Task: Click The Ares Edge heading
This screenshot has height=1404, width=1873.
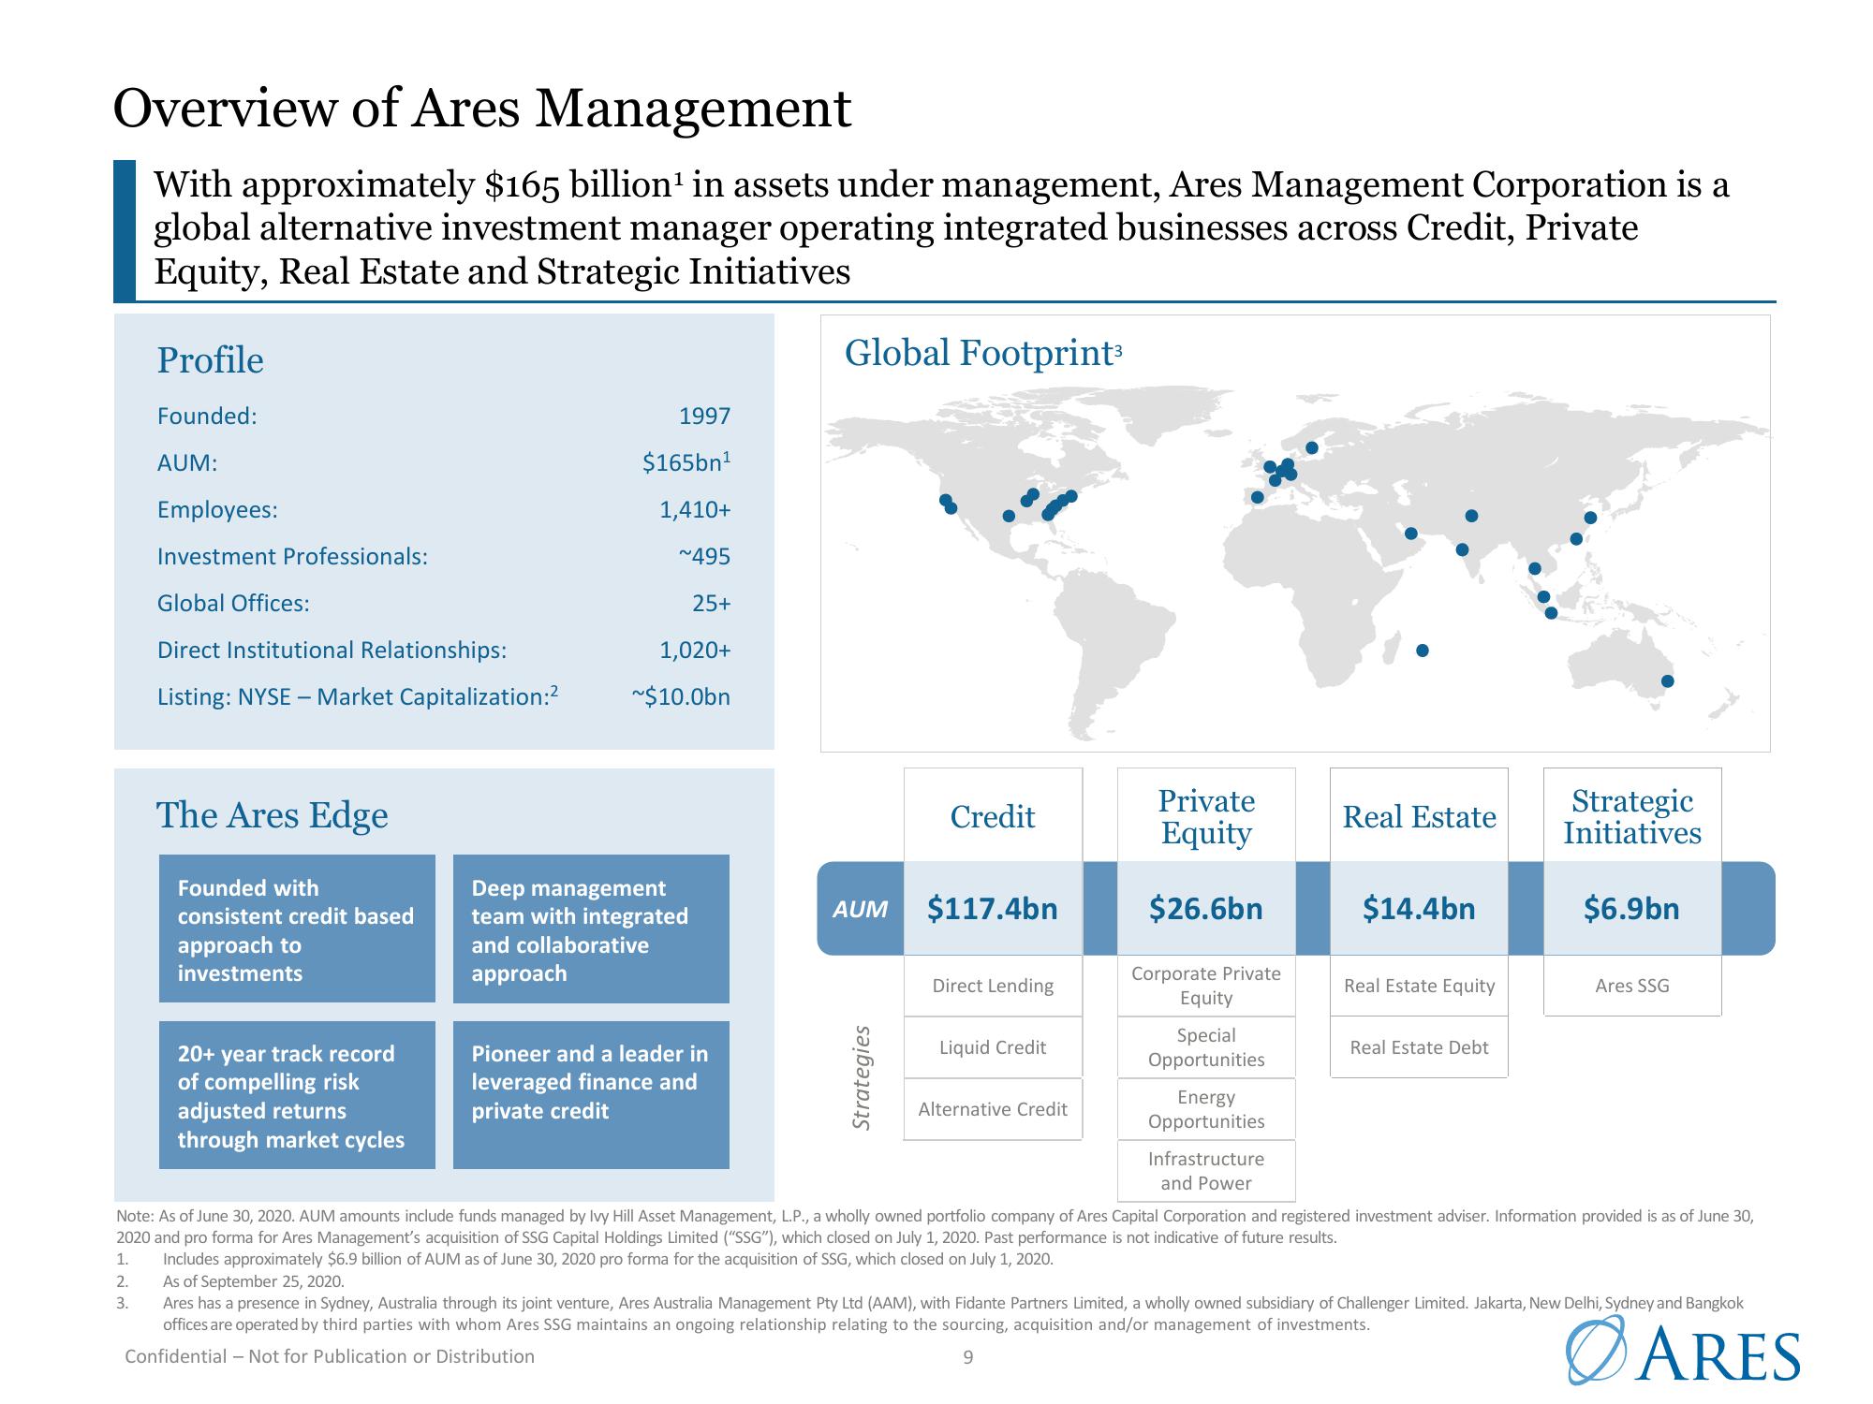Action: tap(272, 815)
